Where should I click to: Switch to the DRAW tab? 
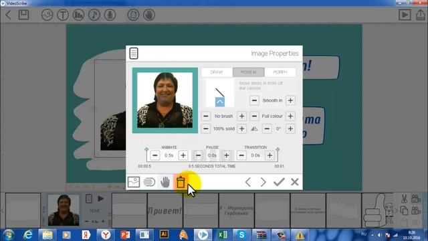[217, 72]
